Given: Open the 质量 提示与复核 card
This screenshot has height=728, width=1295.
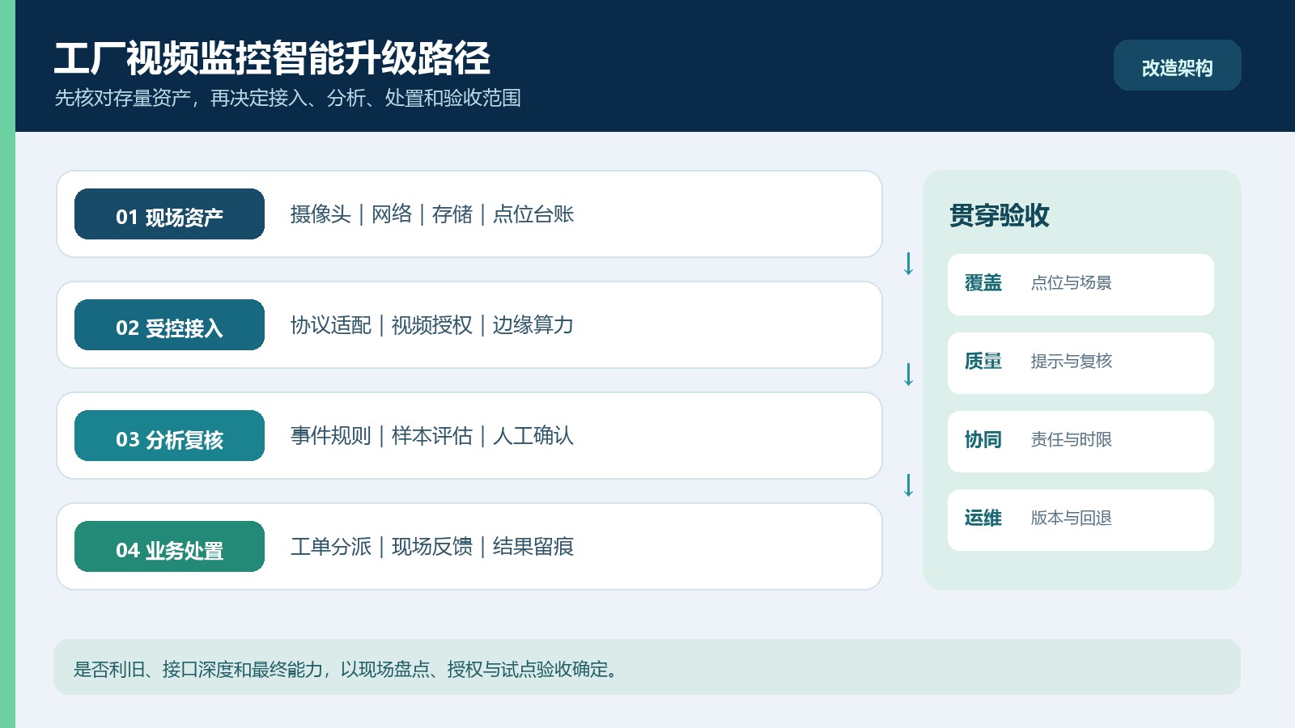Looking at the screenshot, I should coord(1081,363).
